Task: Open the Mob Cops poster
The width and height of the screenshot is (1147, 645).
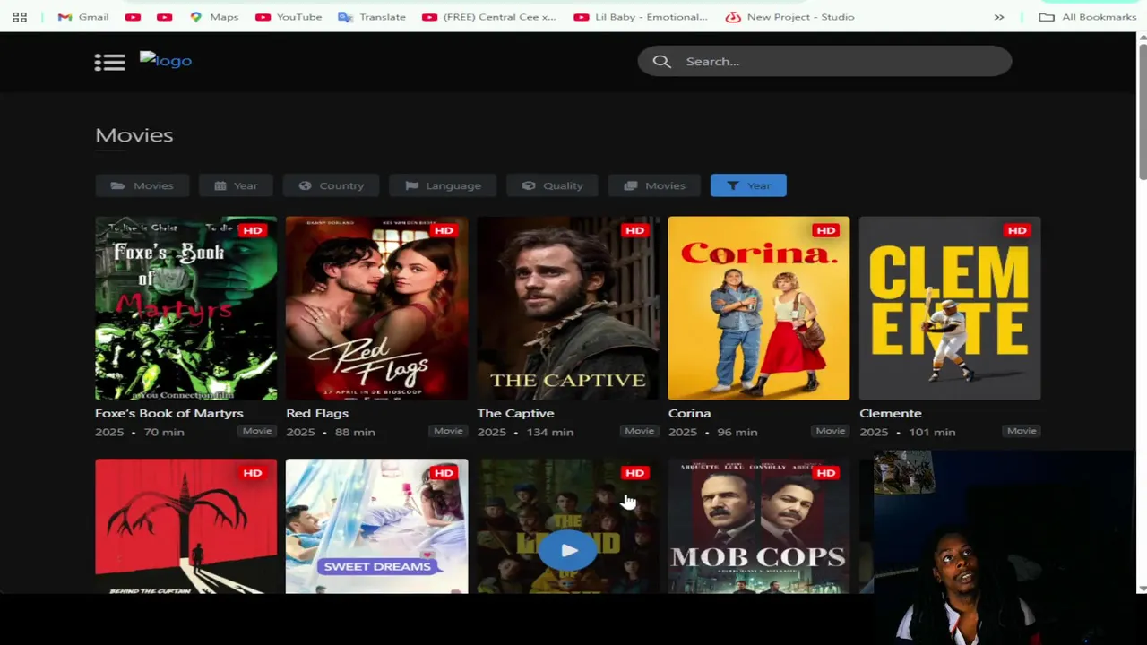Action: pyautogui.click(x=759, y=526)
